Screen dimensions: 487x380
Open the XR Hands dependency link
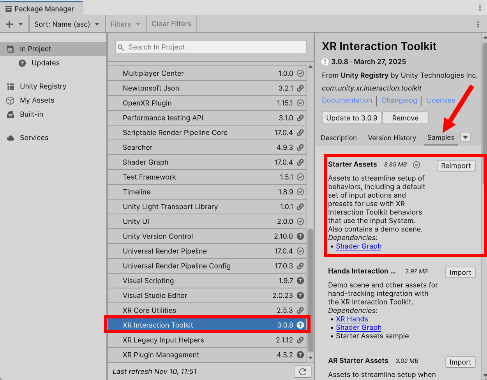click(x=352, y=319)
